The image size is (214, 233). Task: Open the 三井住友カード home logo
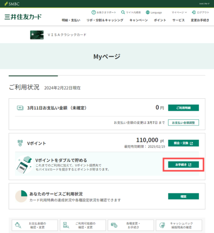click(x=23, y=17)
